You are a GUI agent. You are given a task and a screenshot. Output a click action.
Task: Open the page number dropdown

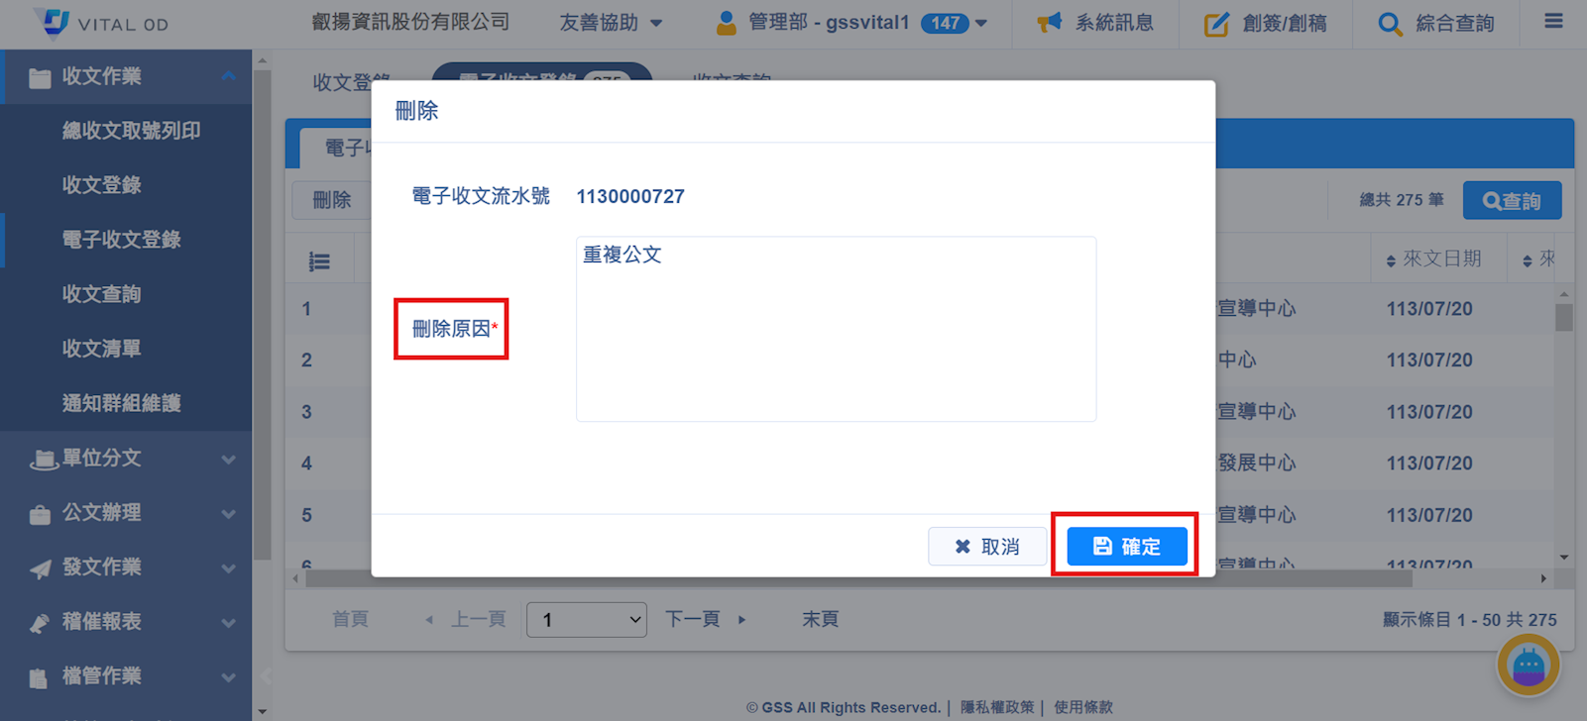coord(586,620)
